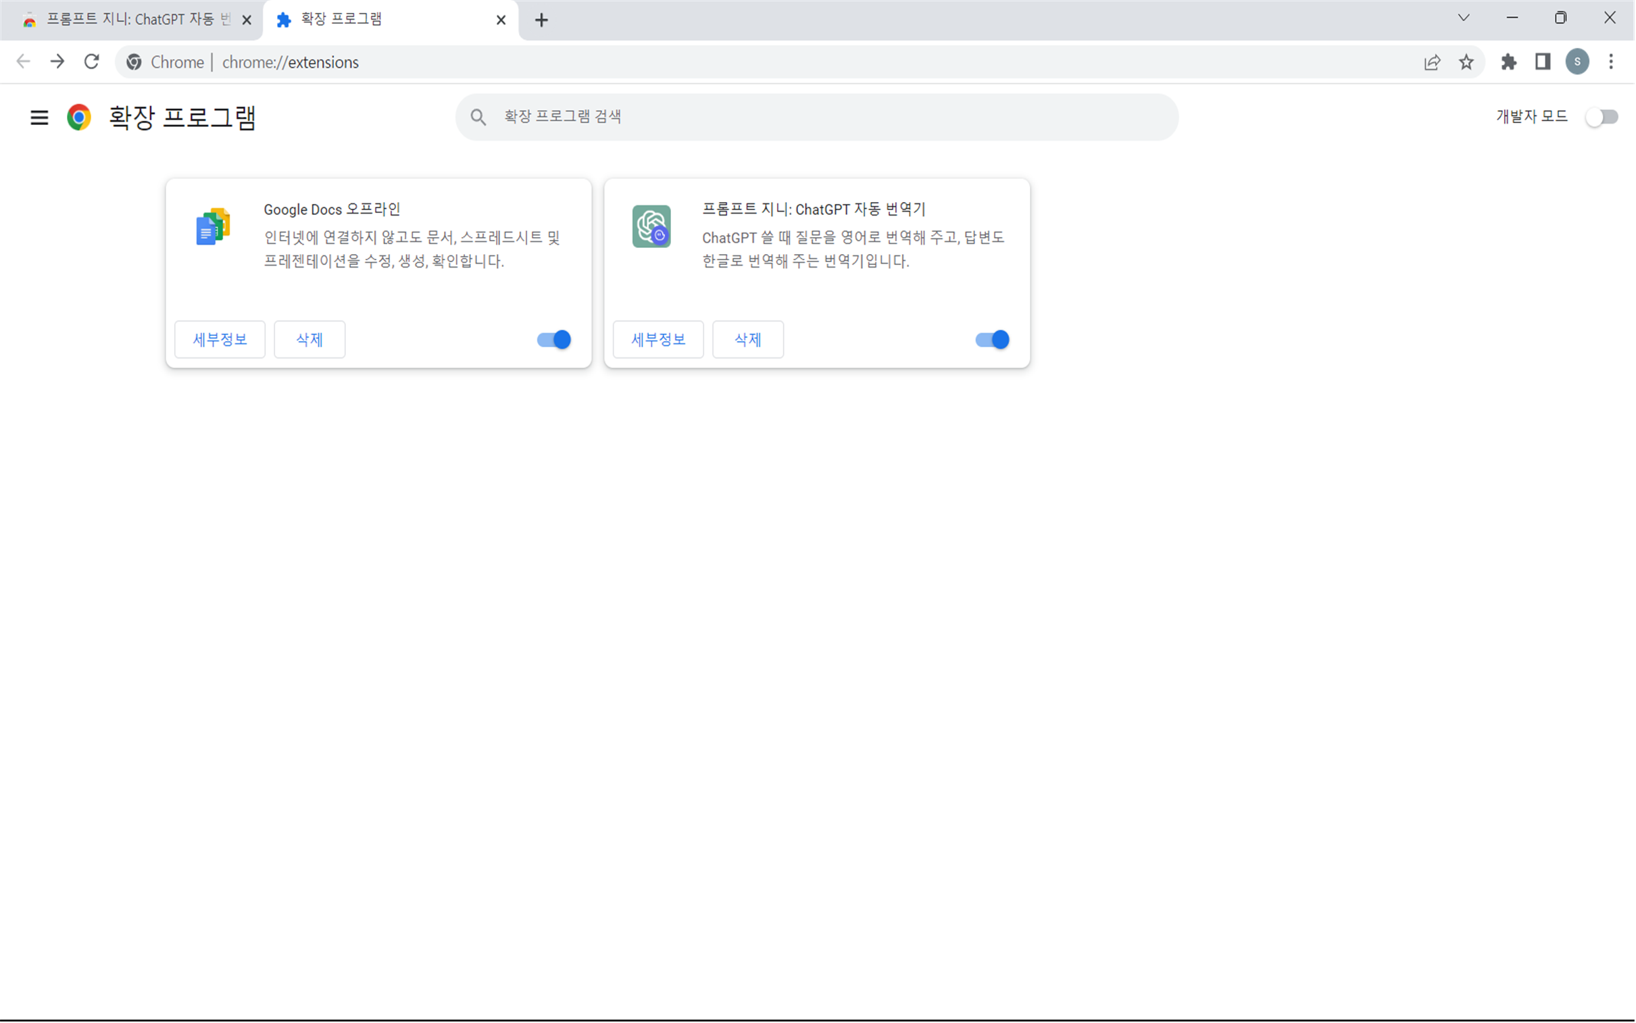This screenshot has width=1636, height=1023.
Task: Open the profile avatar S
Action: 1577,62
